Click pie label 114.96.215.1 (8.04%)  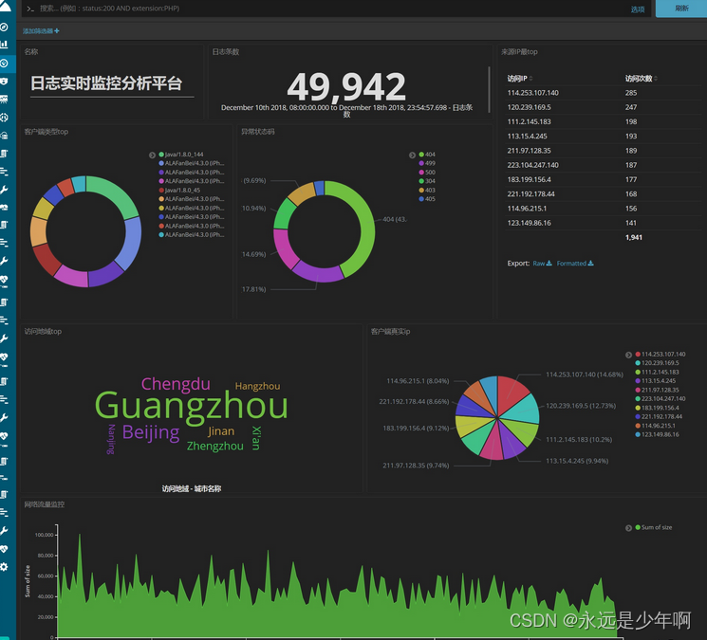click(418, 381)
